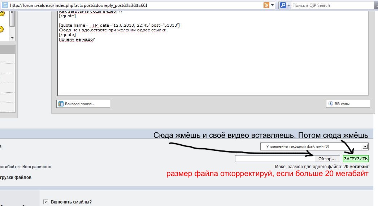Image resolution: width=378 pixels, height=206 pixels.
Task: Open the RSS feed dropdown arrow
Action: [272, 5]
